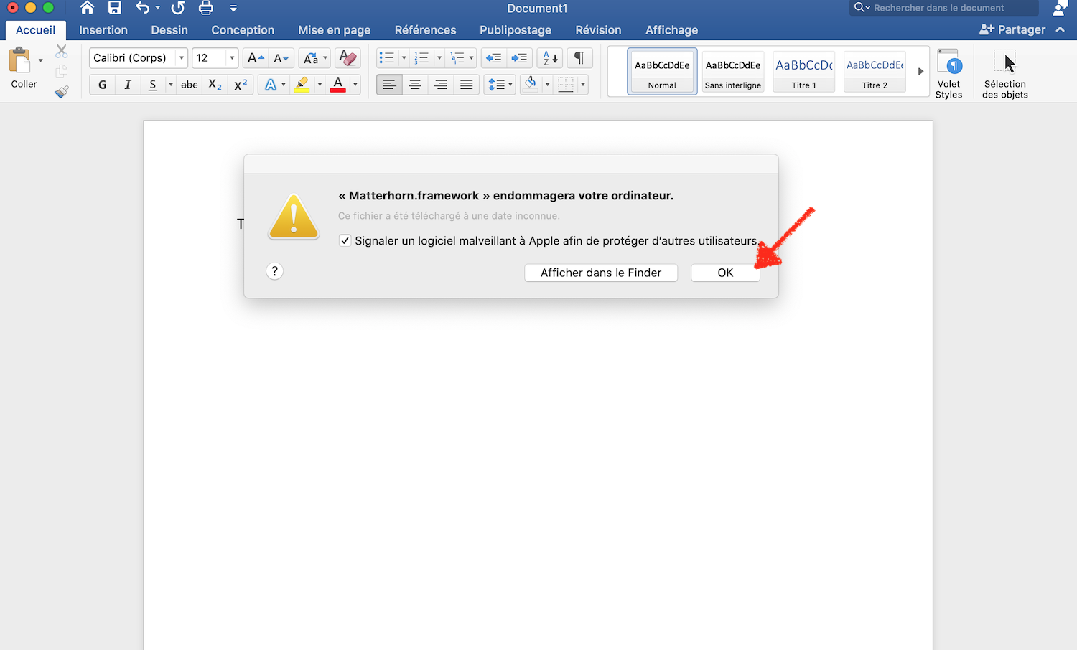Screen dimensions: 1077x650
Task: Click the numbered list icon
Action: click(x=422, y=58)
